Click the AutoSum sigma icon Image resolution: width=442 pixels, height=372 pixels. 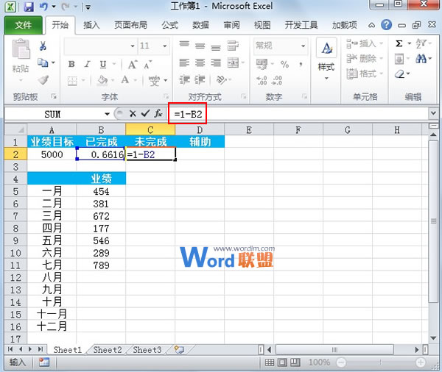pyautogui.click(x=399, y=44)
